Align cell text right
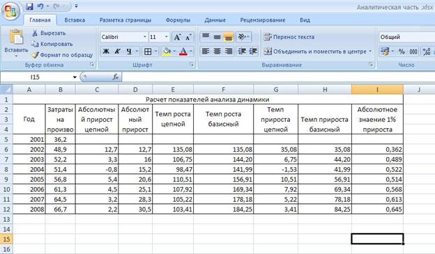This screenshot has width=435, height=254. click(x=229, y=51)
